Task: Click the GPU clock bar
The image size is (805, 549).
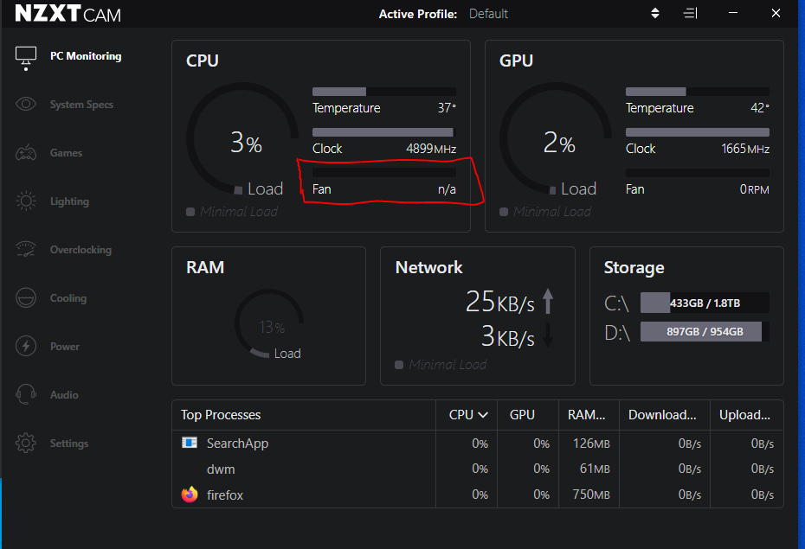Action: coord(697,132)
